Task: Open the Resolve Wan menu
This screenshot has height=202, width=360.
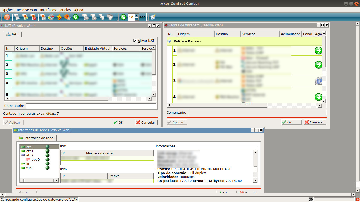Action: pyautogui.click(x=27, y=10)
